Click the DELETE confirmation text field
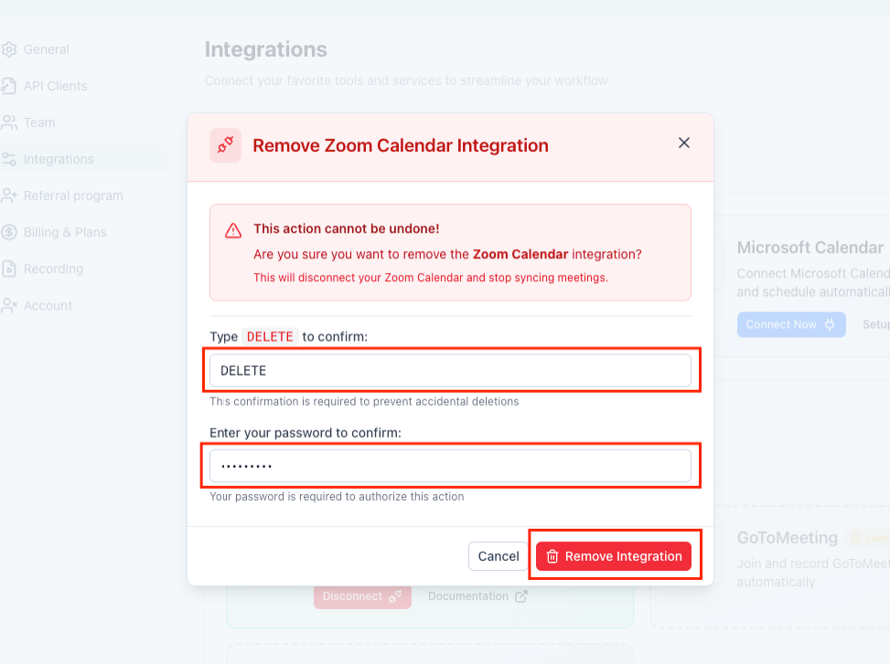The image size is (890, 664). (450, 370)
